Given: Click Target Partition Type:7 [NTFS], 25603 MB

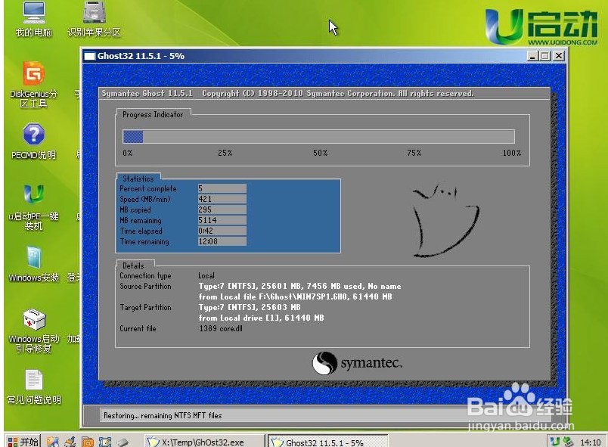Looking at the screenshot, I should [250, 307].
